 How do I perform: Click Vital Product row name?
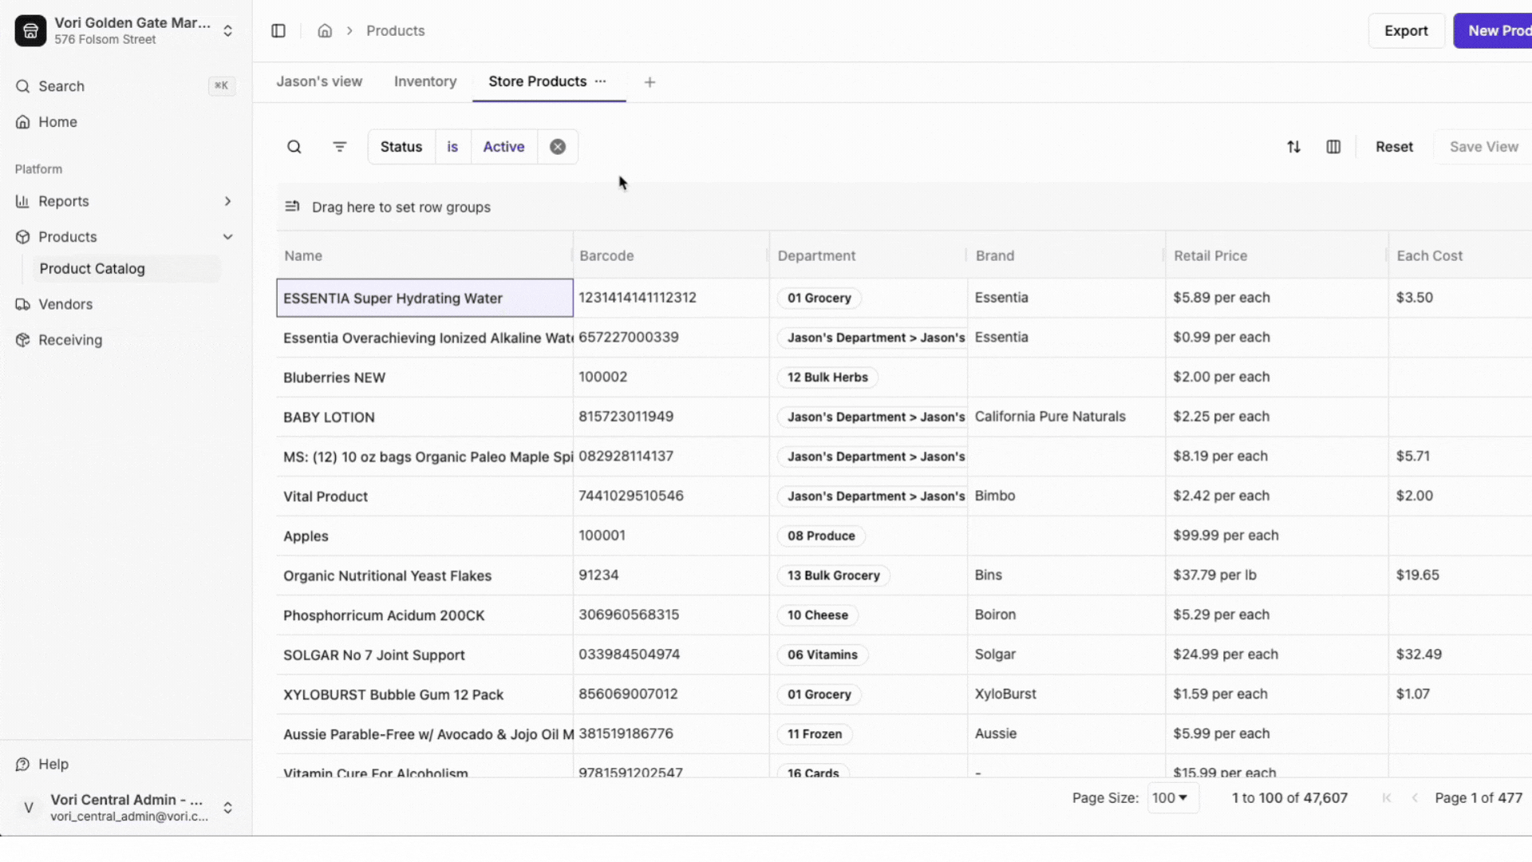[326, 496]
